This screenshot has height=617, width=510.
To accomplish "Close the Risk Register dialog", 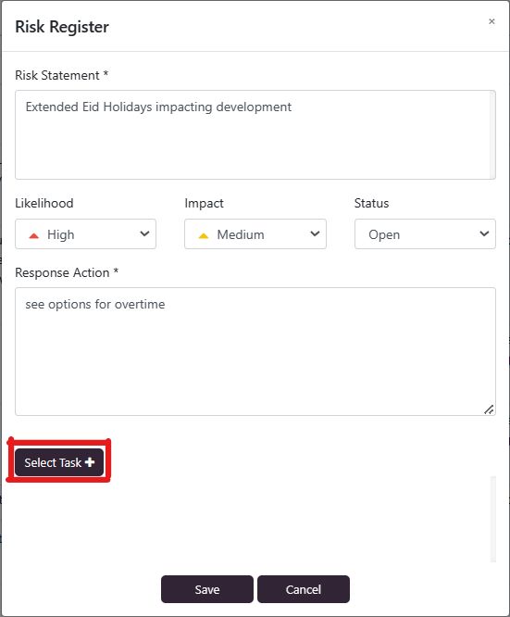I will (491, 21).
